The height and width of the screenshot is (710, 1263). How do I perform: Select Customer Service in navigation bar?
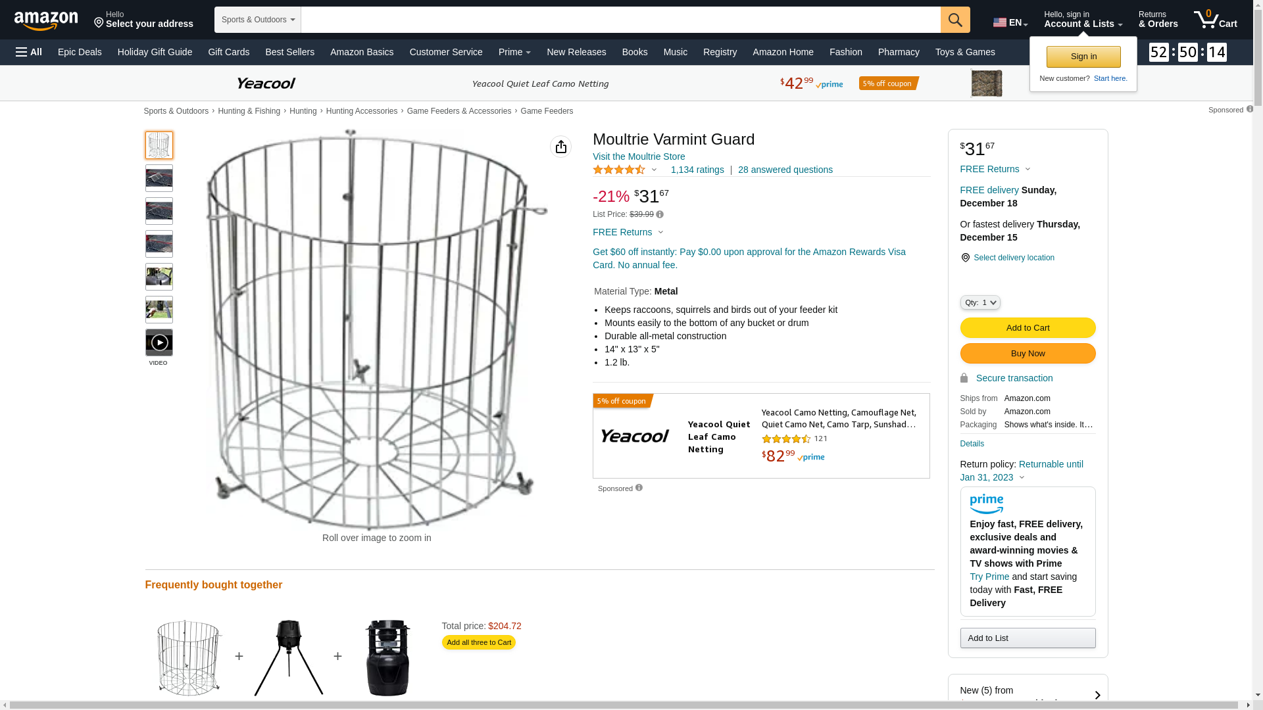(x=445, y=52)
